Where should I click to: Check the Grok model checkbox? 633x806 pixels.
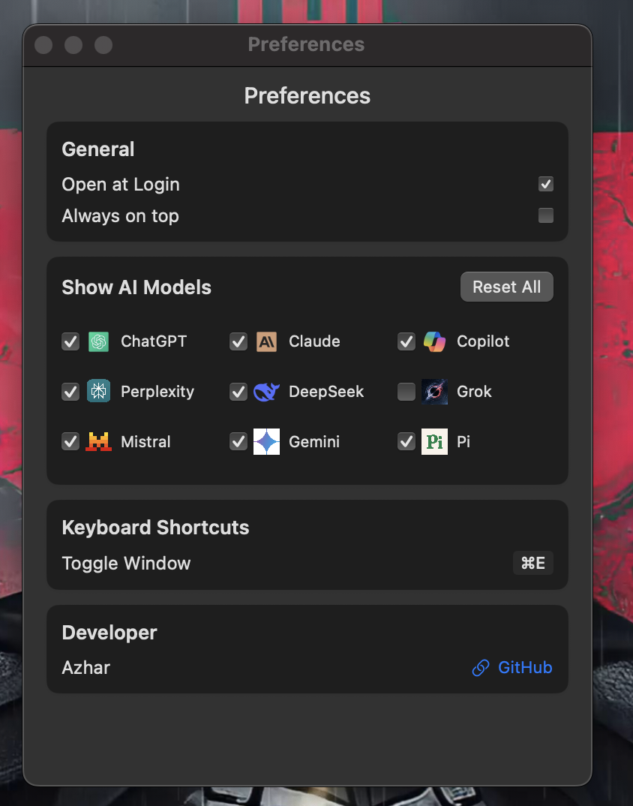click(x=406, y=392)
